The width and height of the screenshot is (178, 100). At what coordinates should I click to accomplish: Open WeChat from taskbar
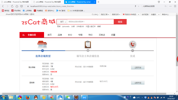(x=68, y=97)
